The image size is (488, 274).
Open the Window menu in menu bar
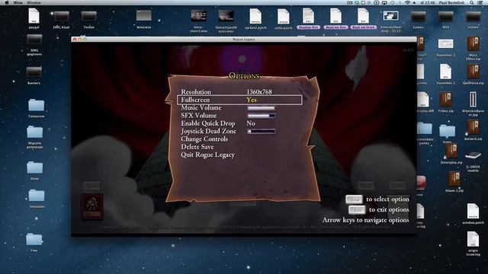click(34, 2)
